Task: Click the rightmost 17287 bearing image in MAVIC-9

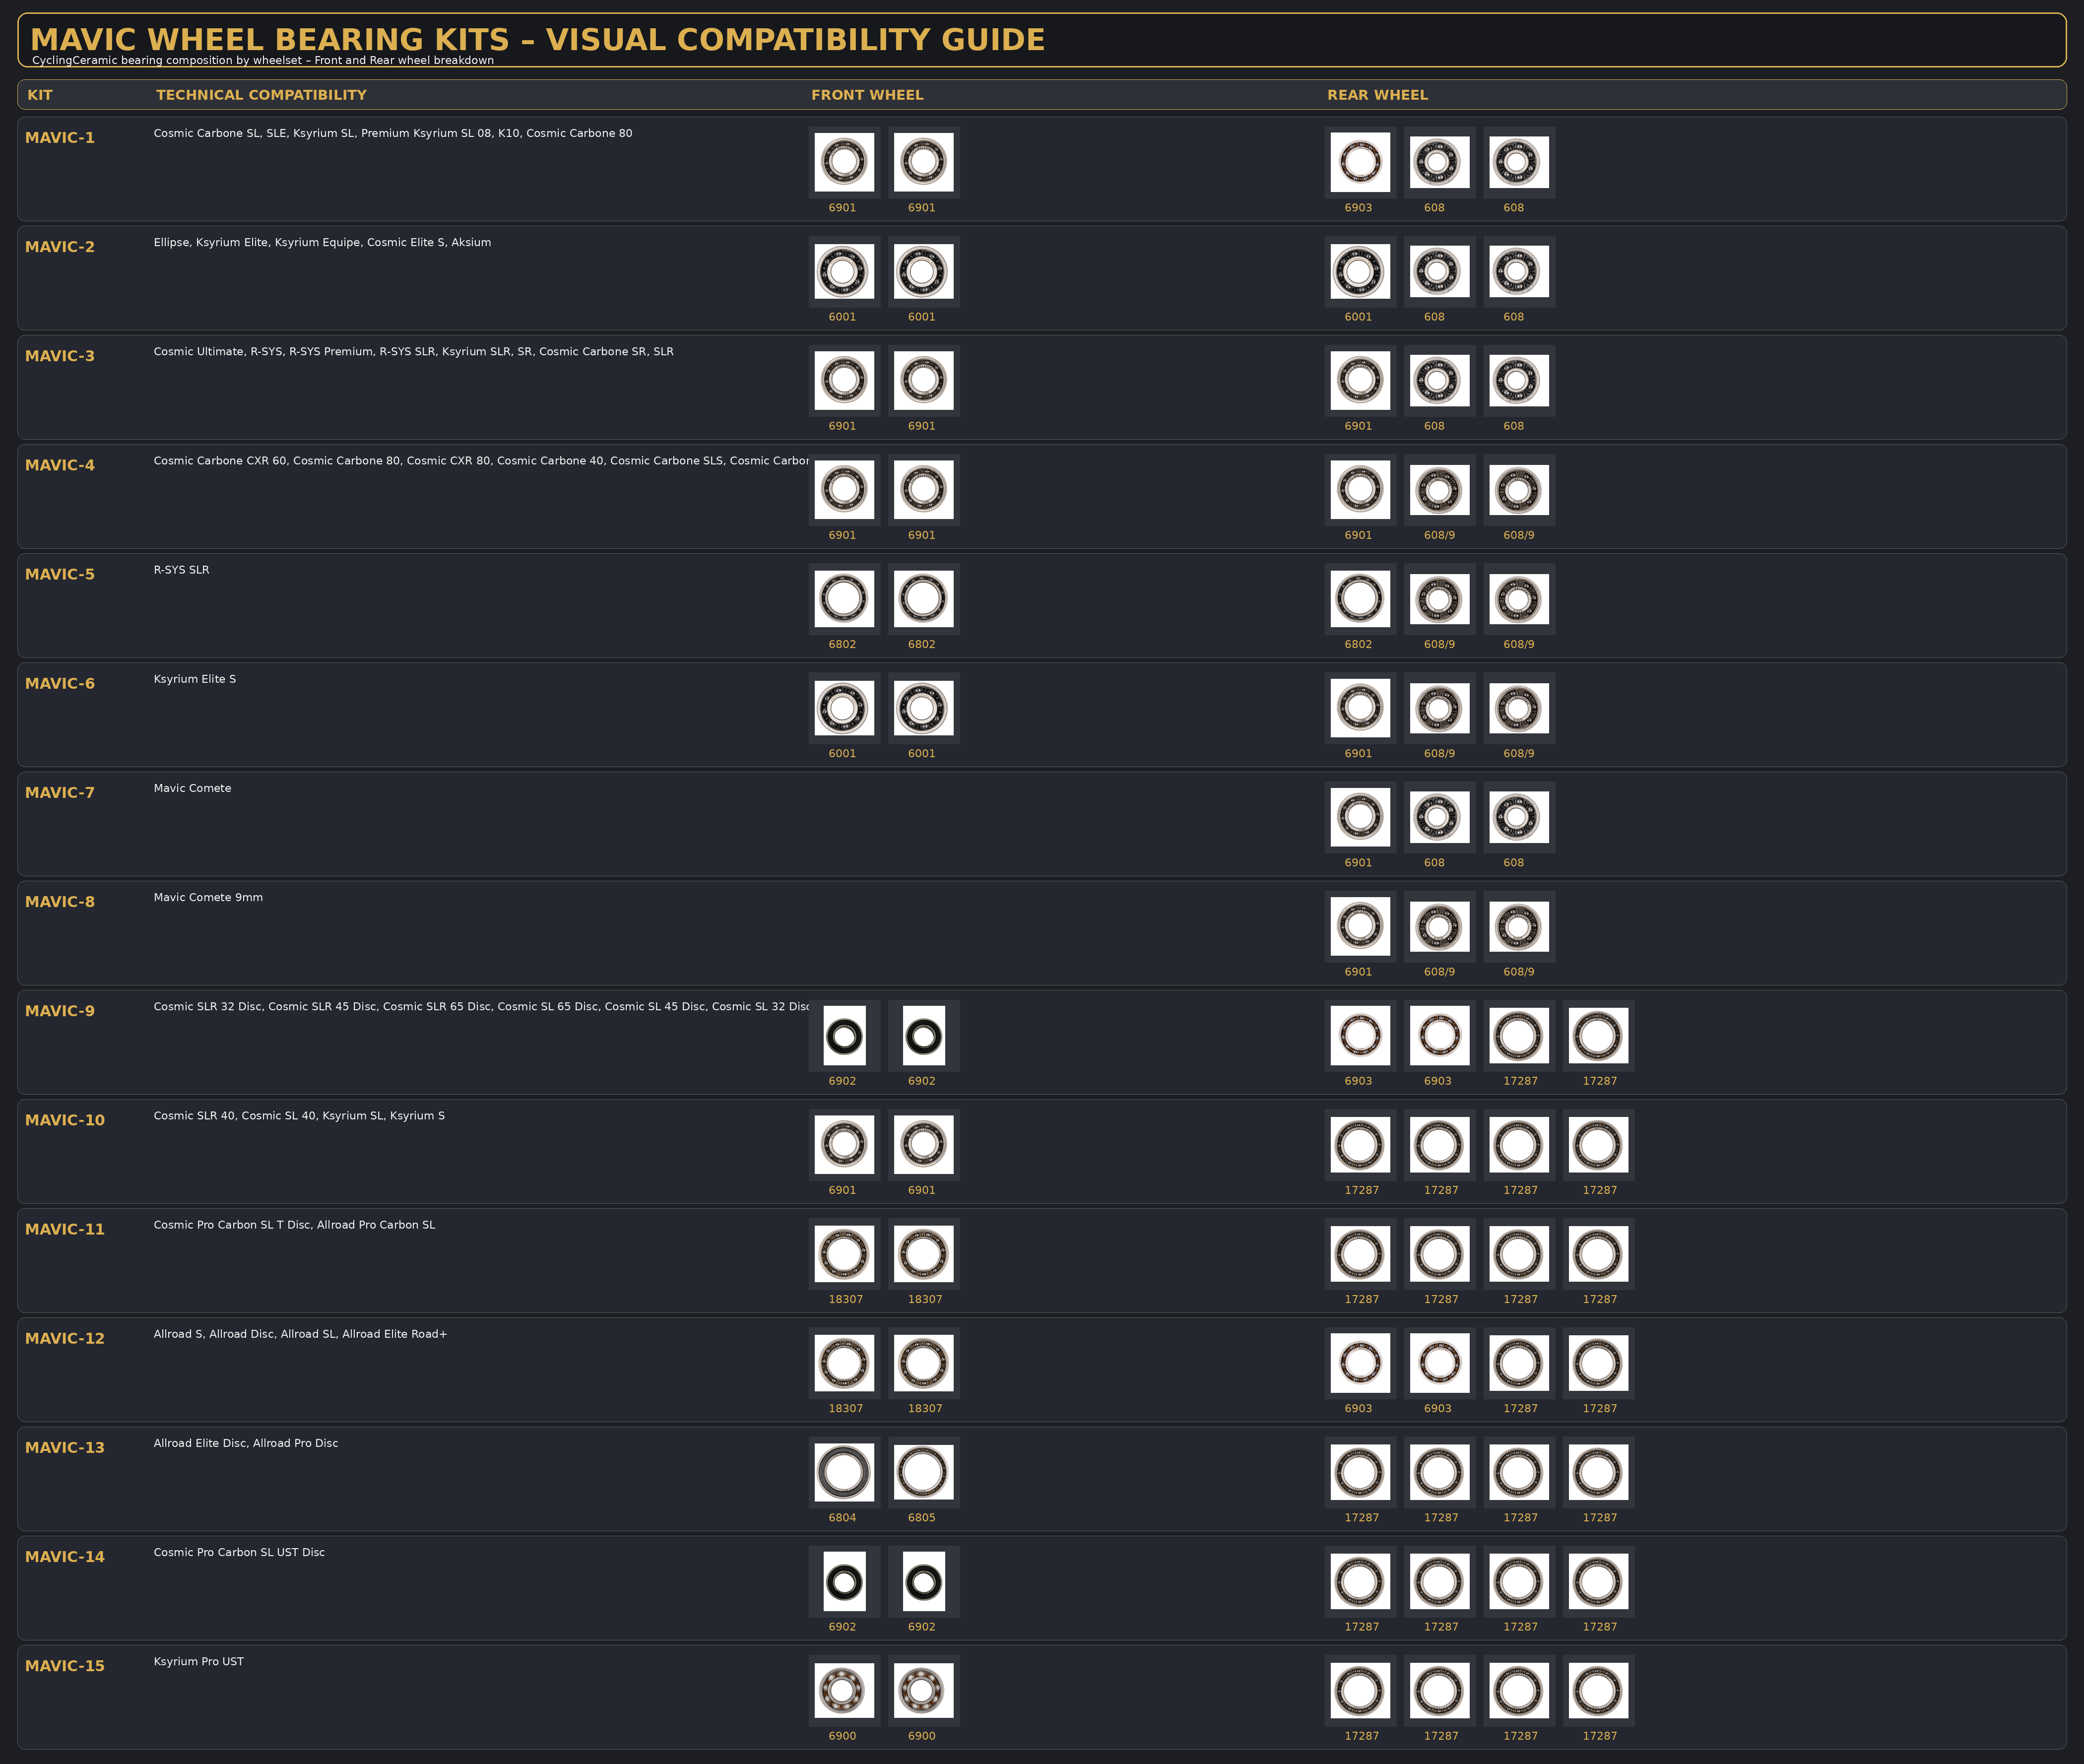Action: 1599,1035
